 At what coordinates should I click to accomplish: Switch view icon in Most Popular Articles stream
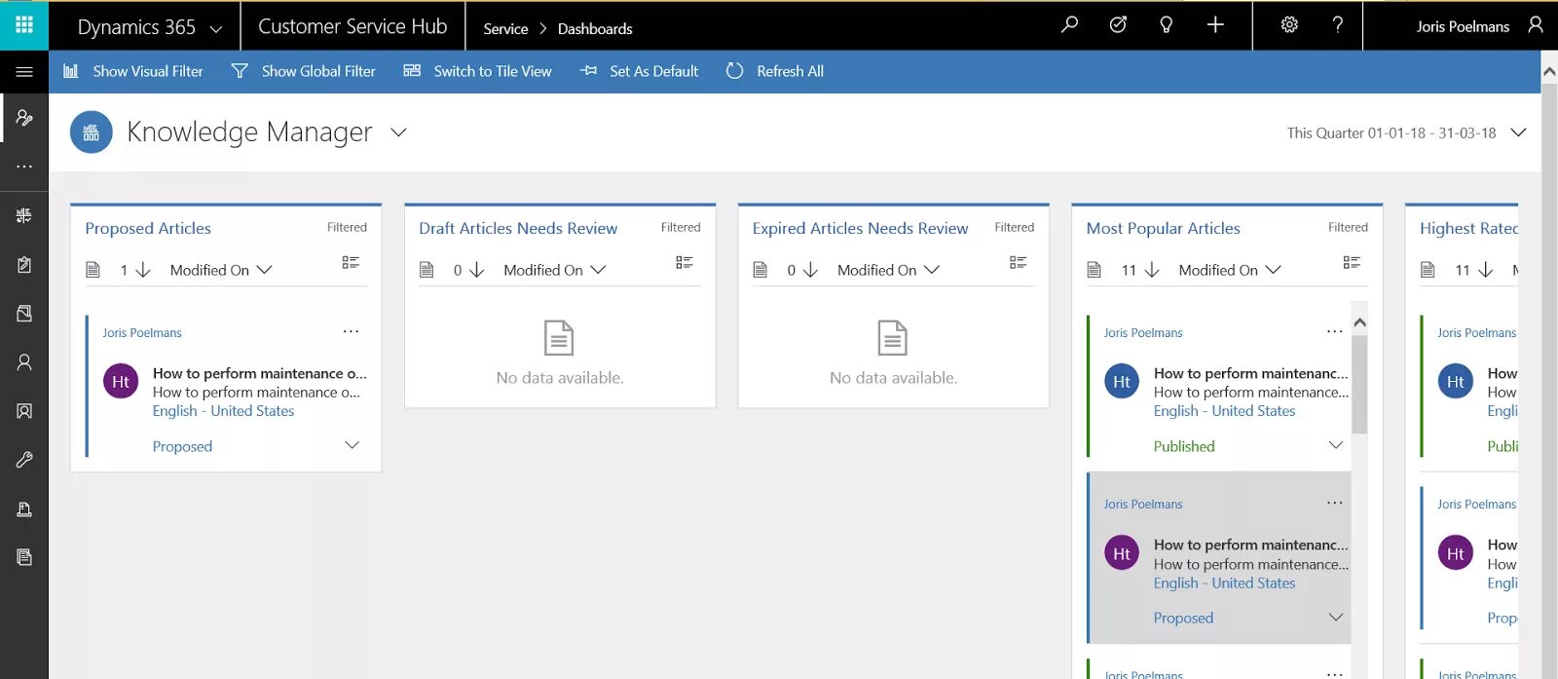click(x=1352, y=262)
